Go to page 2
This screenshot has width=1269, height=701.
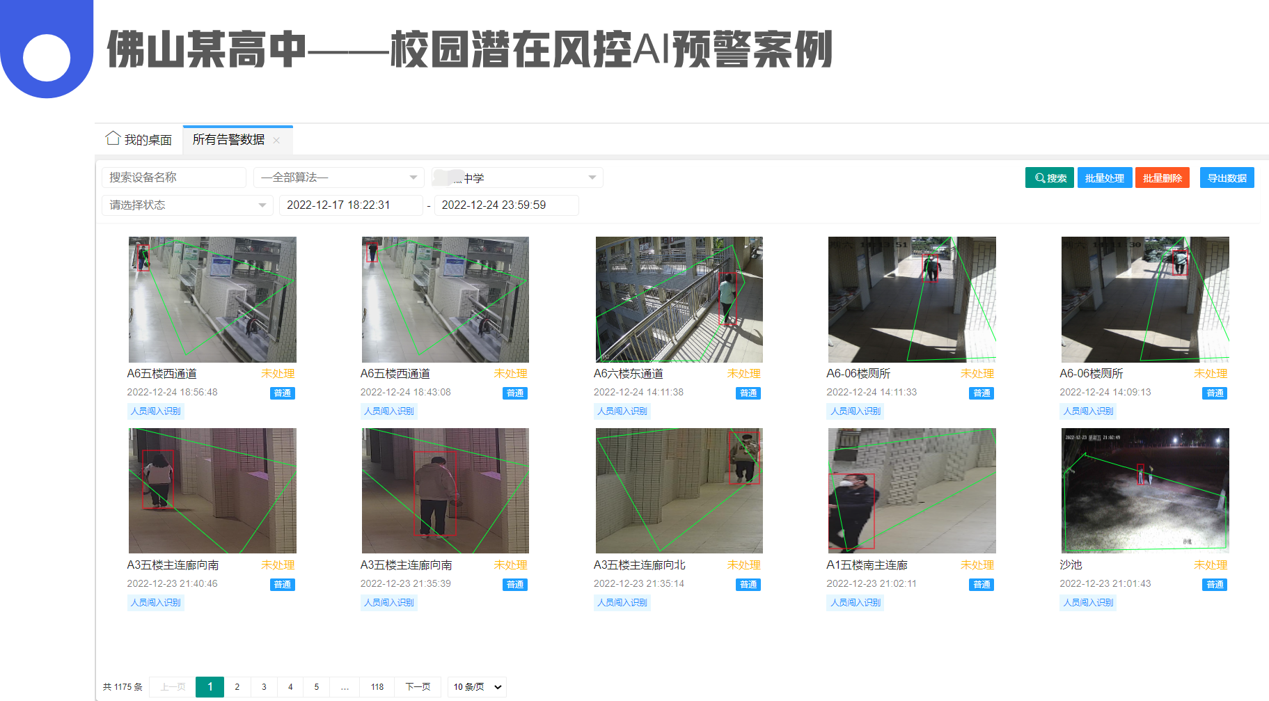pos(237,687)
